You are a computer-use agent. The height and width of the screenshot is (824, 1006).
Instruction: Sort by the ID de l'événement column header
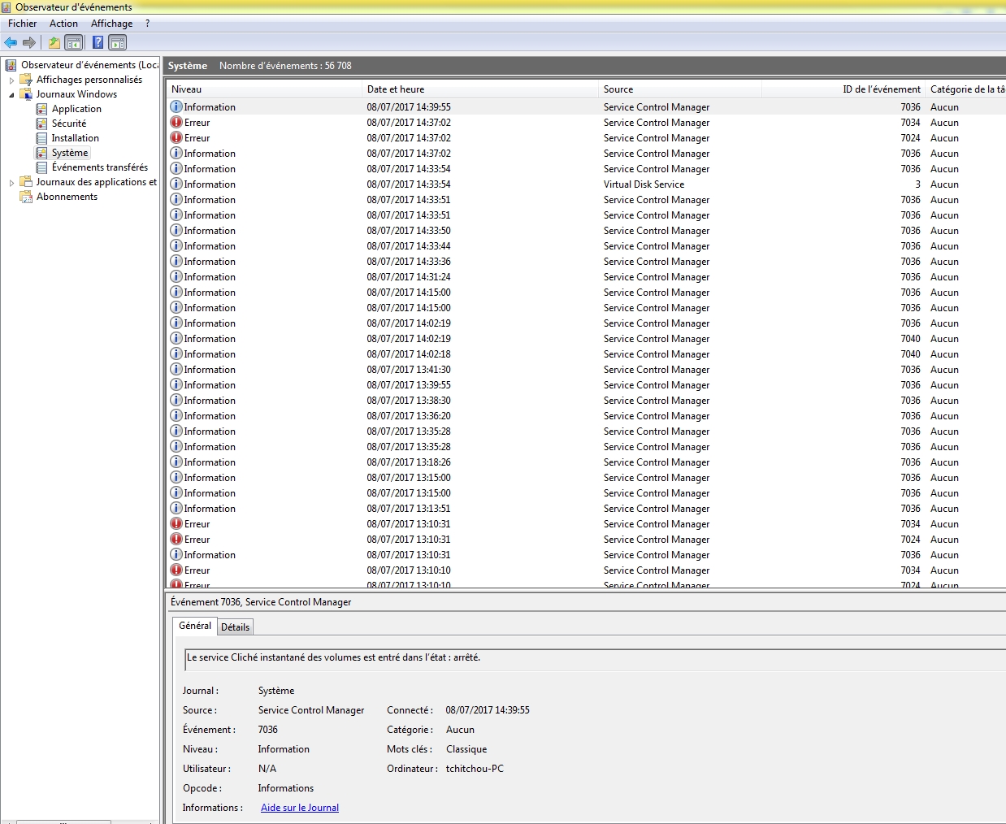click(843, 89)
